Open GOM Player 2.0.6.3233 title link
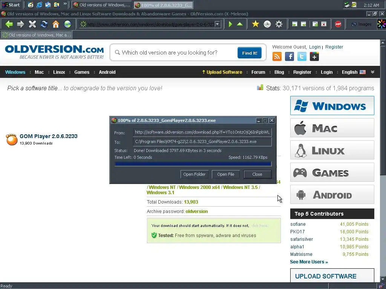Image resolution: width=386 pixels, height=289 pixels. tap(49, 136)
